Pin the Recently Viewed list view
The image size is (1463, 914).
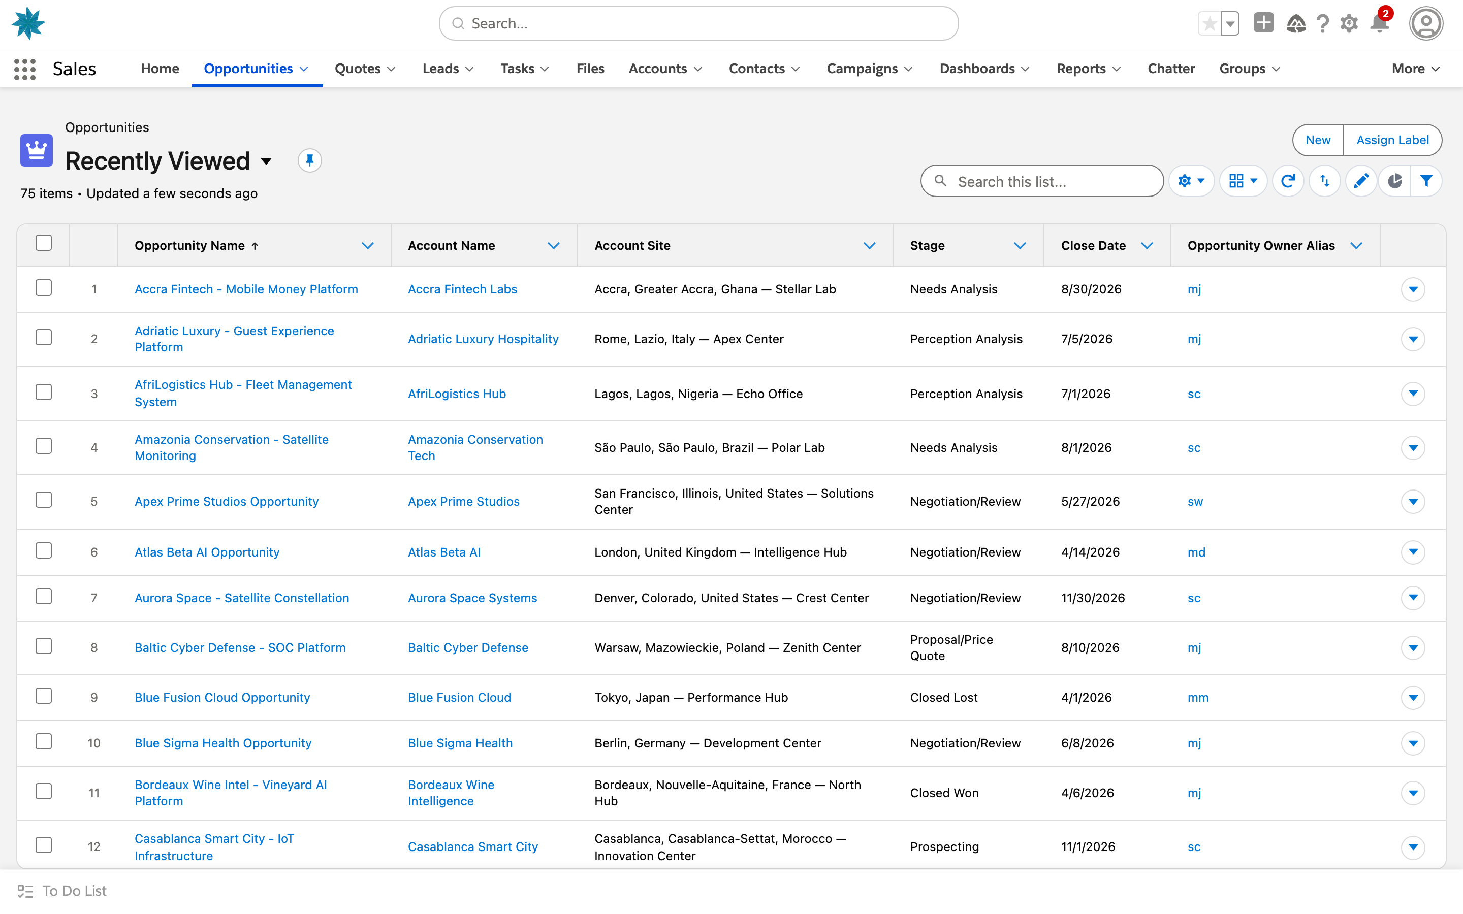[x=309, y=161]
